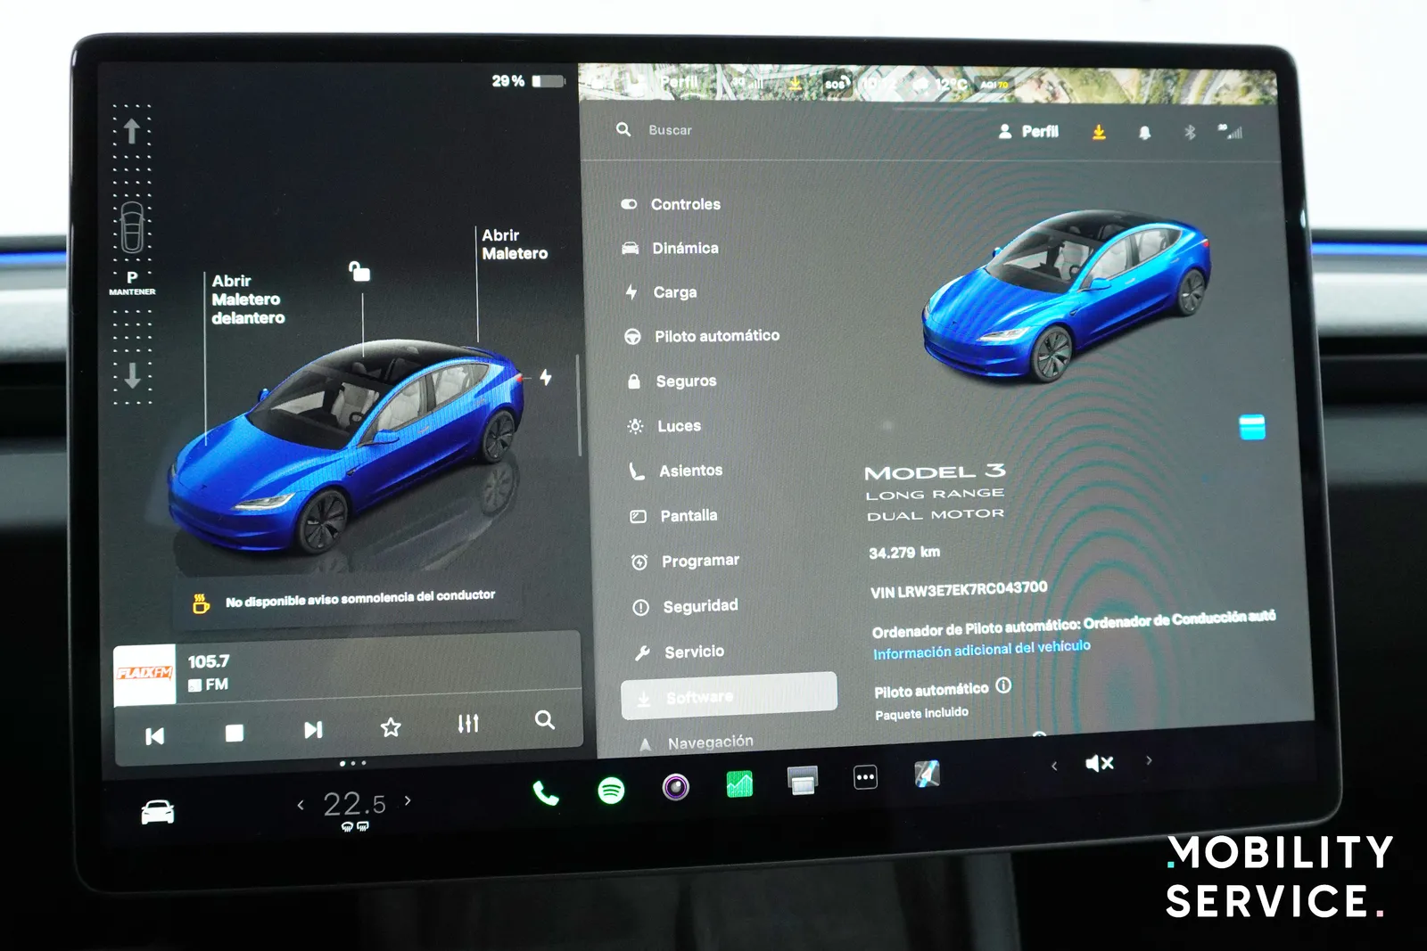Open the green energy chart app
This screenshot has height=951, width=1427.
point(739,784)
